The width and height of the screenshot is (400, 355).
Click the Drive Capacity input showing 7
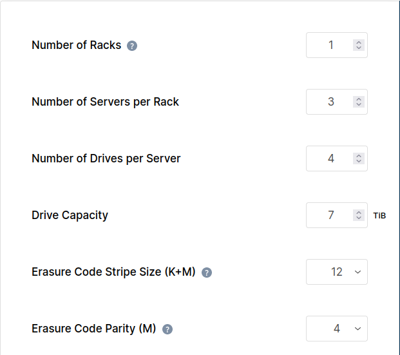[x=337, y=215]
